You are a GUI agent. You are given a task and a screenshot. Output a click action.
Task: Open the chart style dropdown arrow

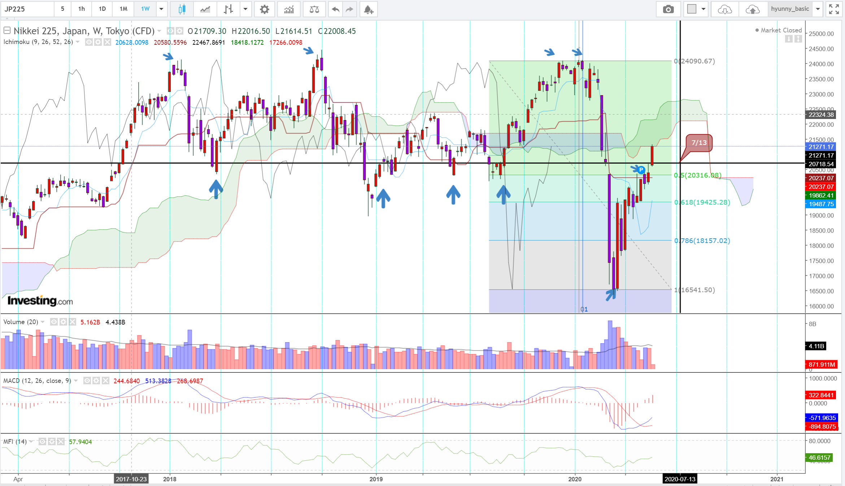[245, 9]
